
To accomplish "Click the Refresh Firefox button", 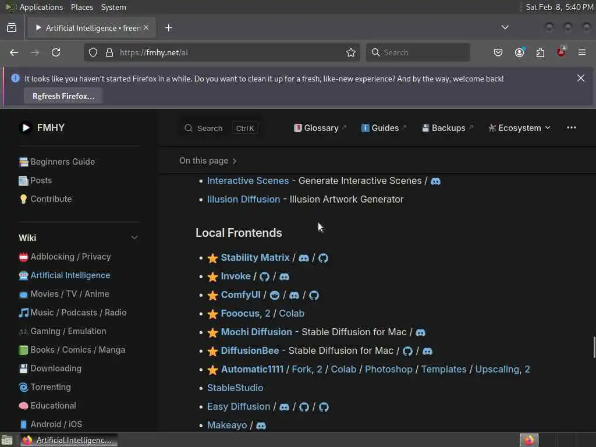I will tap(63, 96).
